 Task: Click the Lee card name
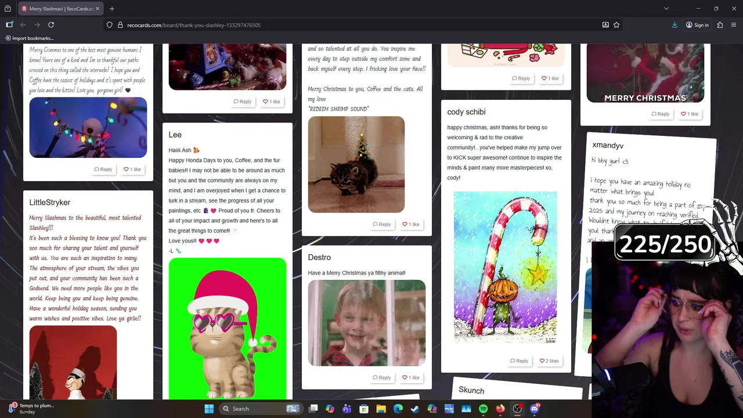click(175, 135)
